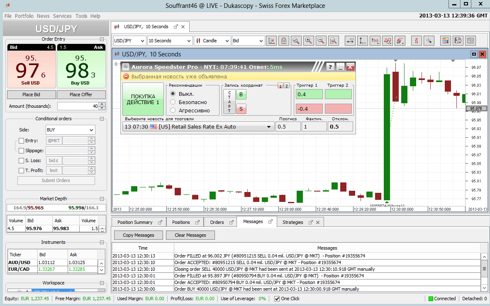This screenshot has height=306, width=490.
Task: Toggle the One Click checkbox
Action: point(277,299)
